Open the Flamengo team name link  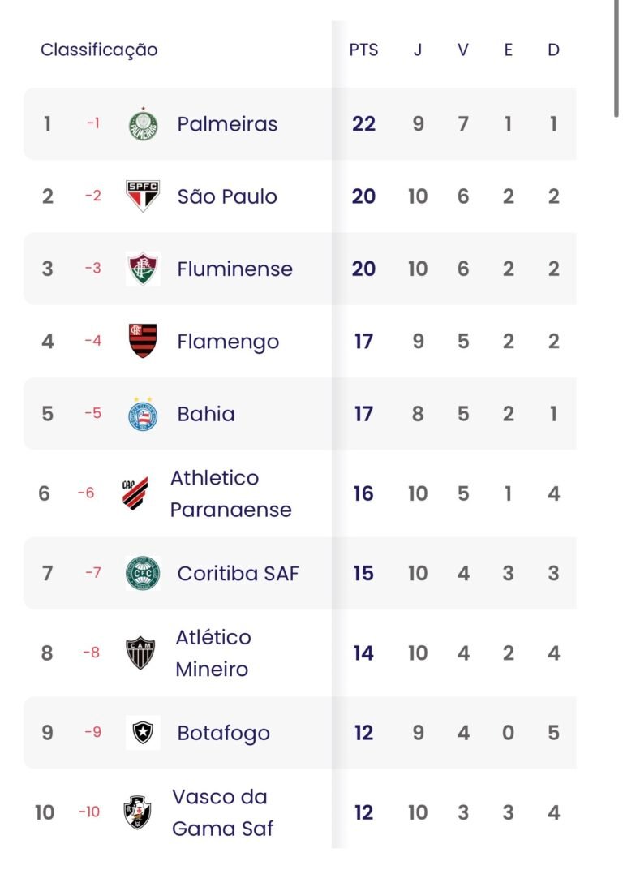click(x=228, y=342)
